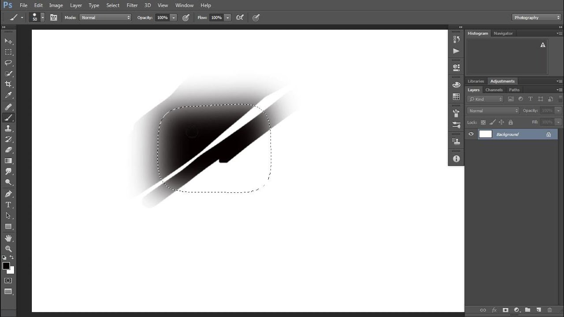This screenshot has height=317, width=564.
Task: Open the Filter menu
Action: tap(132, 5)
